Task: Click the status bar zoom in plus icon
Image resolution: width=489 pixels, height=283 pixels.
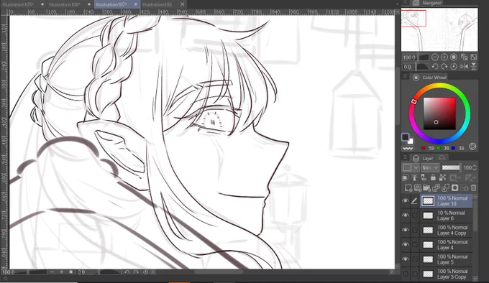Action: [x=61, y=272]
